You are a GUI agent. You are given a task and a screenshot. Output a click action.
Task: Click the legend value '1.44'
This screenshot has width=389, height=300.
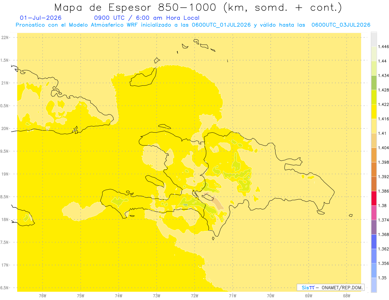(383, 61)
